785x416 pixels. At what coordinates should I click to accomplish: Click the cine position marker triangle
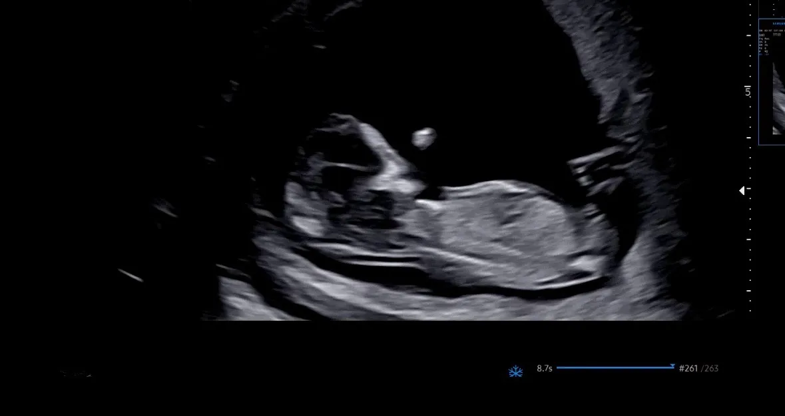pyautogui.click(x=672, y=367)
